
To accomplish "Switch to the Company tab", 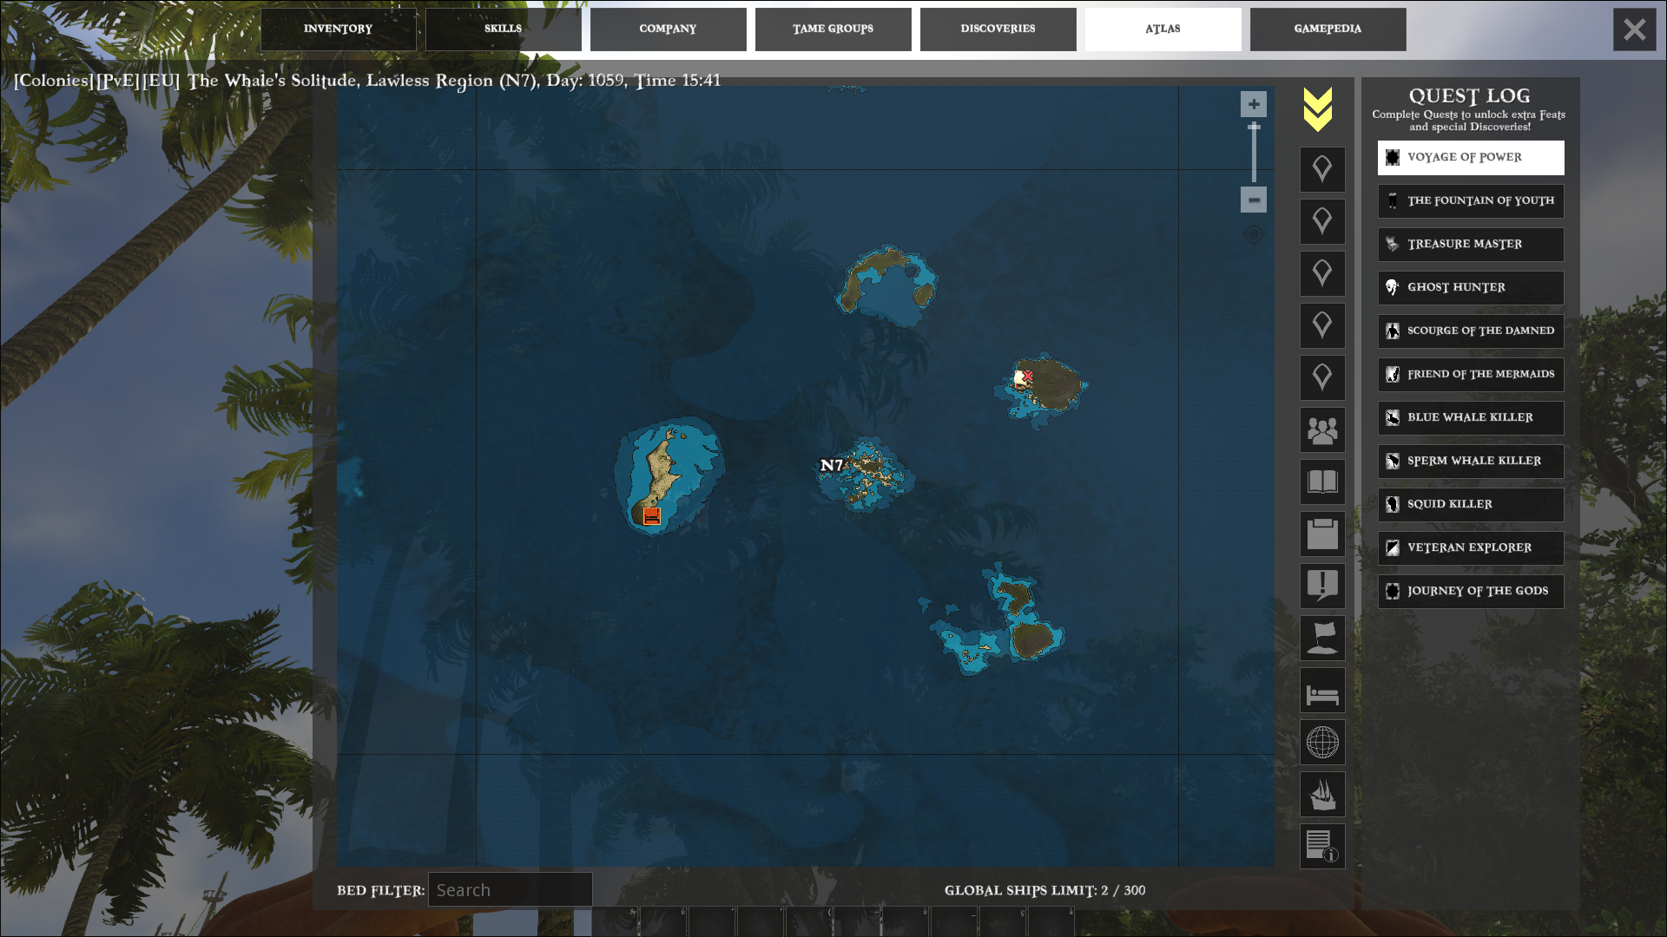I will 669,29.
